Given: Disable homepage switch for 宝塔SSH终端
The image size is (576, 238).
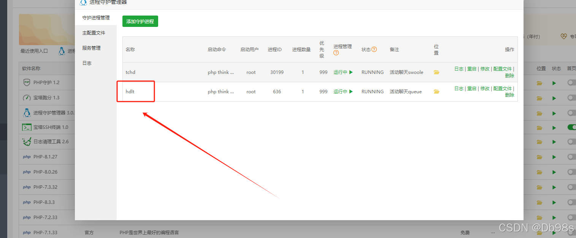Looking at the screenshot, I should click(572, 127).
